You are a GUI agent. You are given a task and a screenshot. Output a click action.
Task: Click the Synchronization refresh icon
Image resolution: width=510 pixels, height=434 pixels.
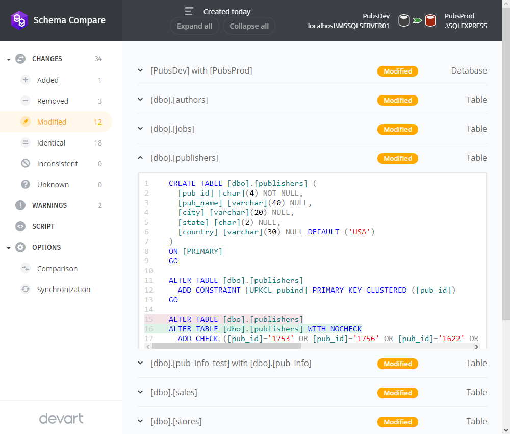(25, 289)
